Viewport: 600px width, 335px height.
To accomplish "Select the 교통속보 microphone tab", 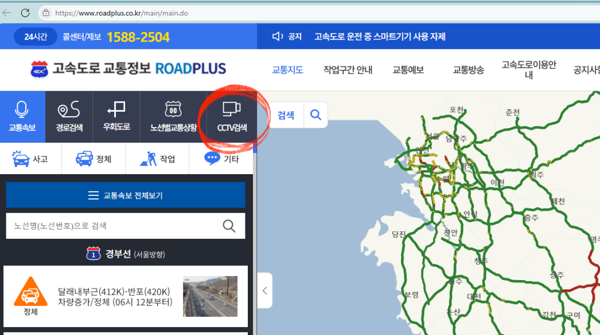I will [22, 116].
